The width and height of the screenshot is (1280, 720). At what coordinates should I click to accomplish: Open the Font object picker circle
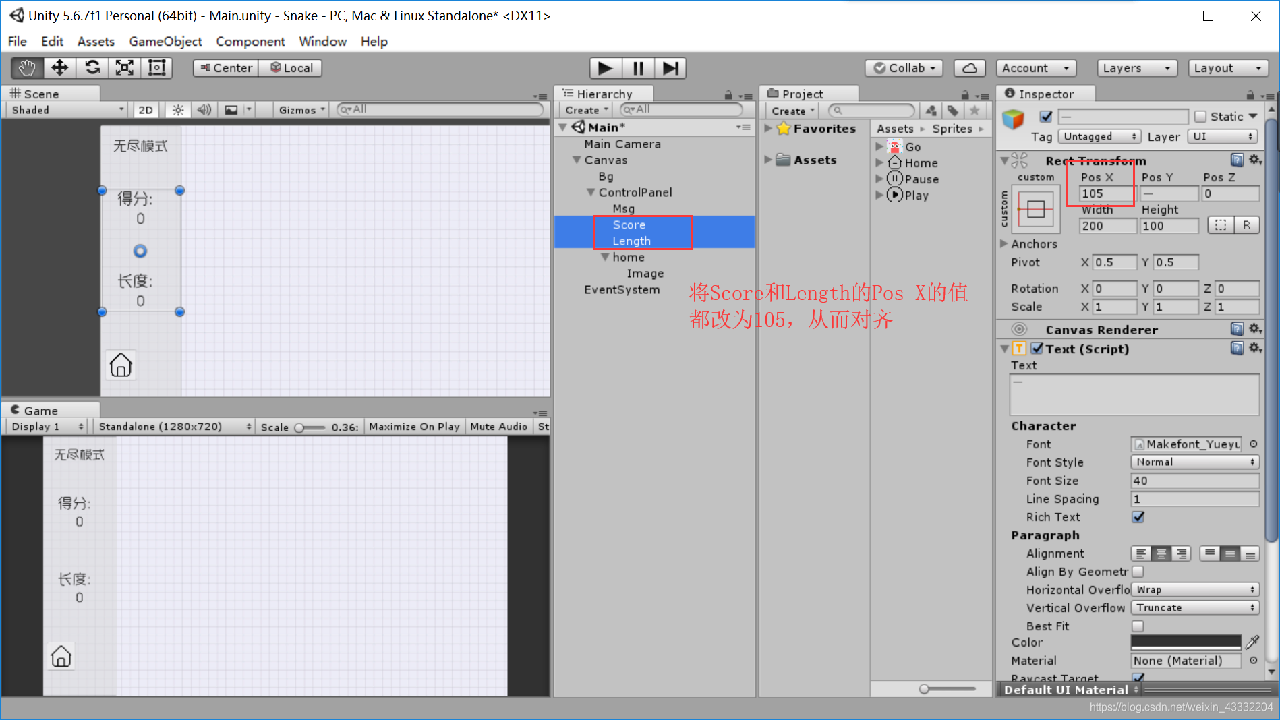click(1253, 444)
